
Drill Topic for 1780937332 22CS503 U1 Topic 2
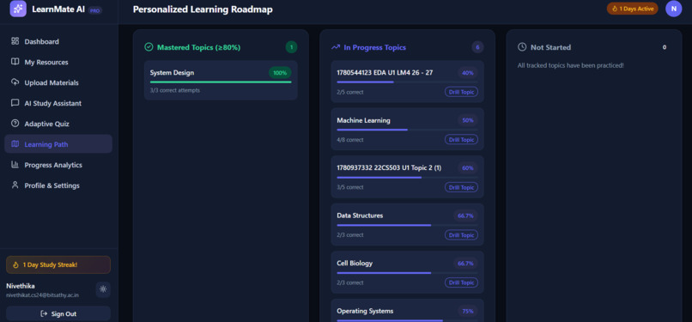461,187
